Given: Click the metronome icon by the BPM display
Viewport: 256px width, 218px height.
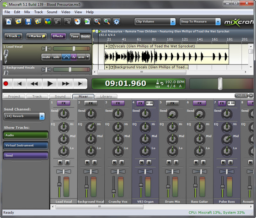Looking at the screenshot, I should [158, 82].
